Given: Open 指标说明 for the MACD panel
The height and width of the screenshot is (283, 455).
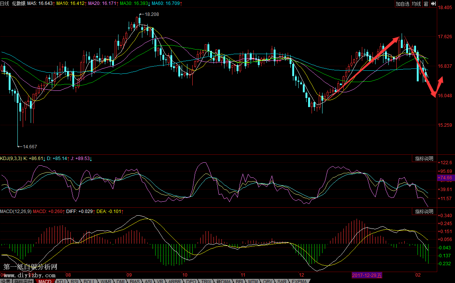Looking at the screenshot, I should [424, 211].
